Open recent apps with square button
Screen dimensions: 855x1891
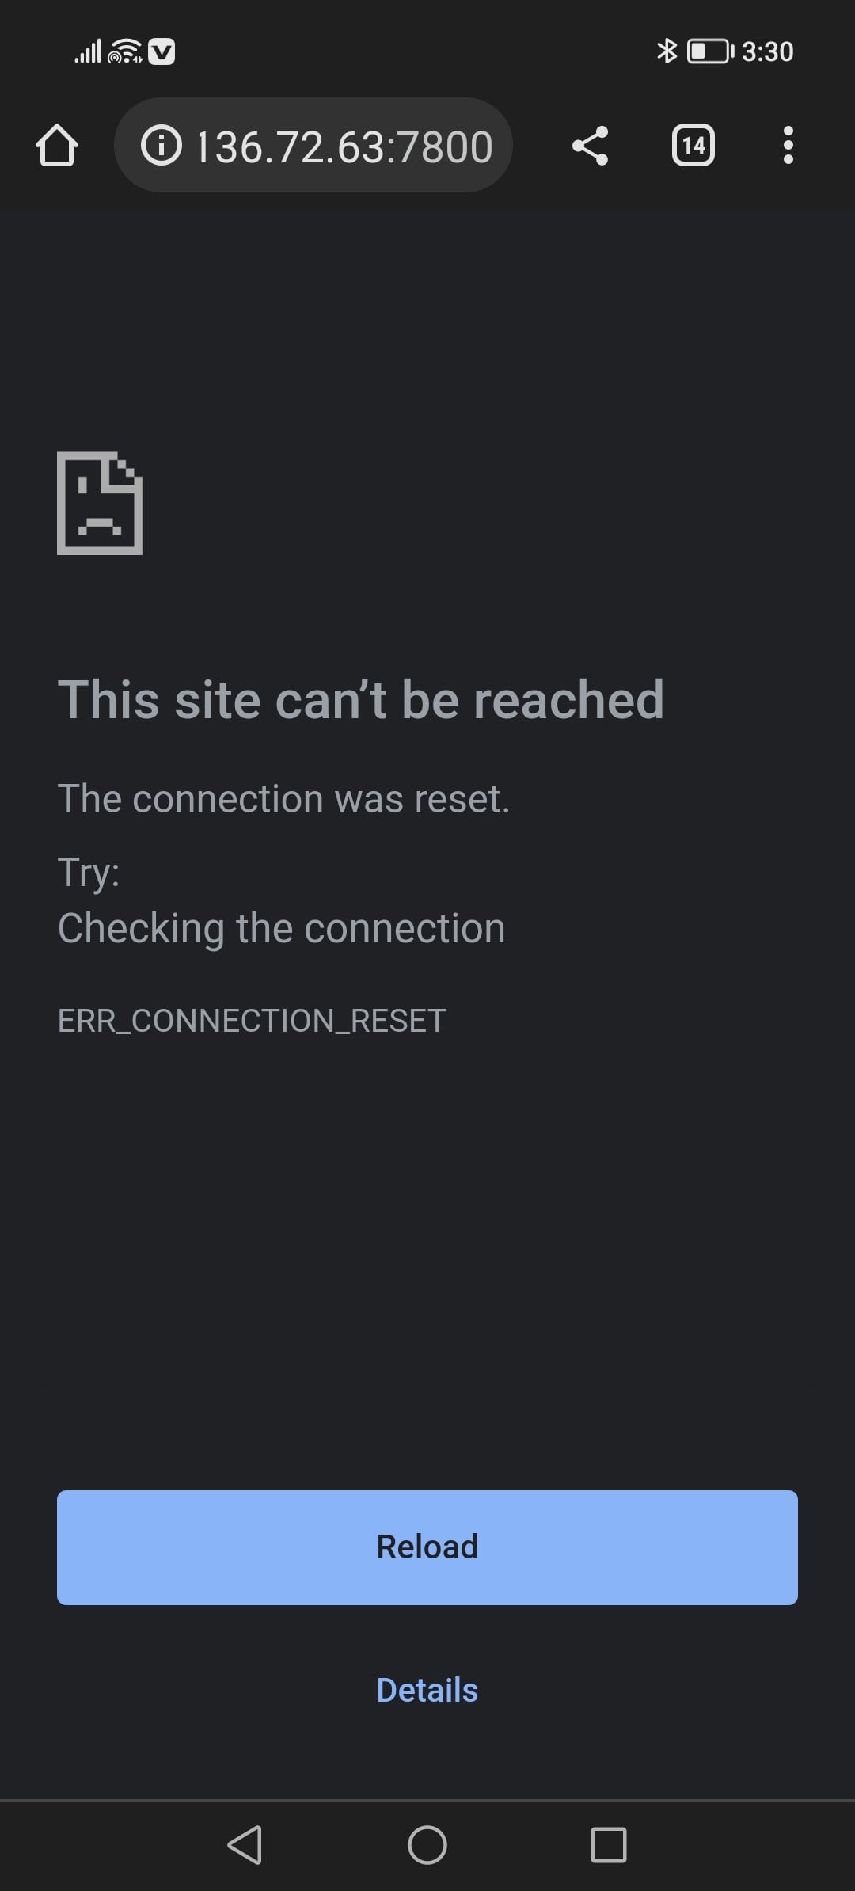pyautogui.click(x=609, y=1845)
